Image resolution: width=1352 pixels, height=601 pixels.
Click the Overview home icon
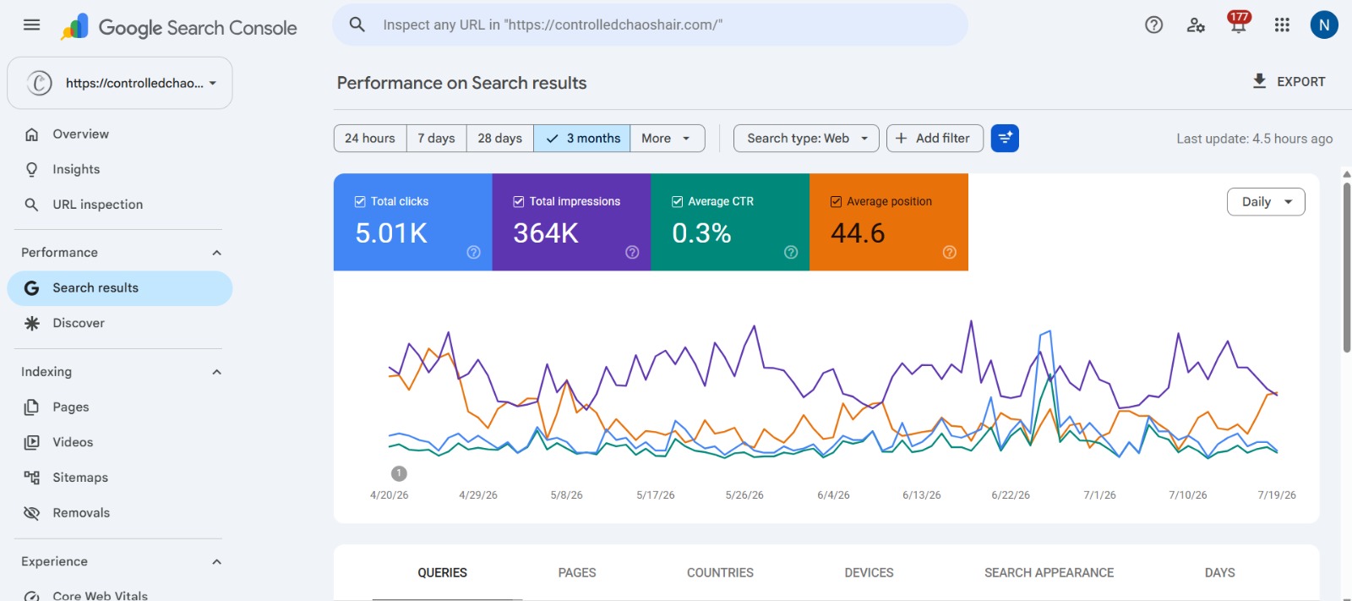tap(32, 134)
